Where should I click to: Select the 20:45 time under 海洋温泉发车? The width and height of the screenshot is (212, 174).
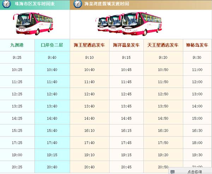click(x=126, y=167)
